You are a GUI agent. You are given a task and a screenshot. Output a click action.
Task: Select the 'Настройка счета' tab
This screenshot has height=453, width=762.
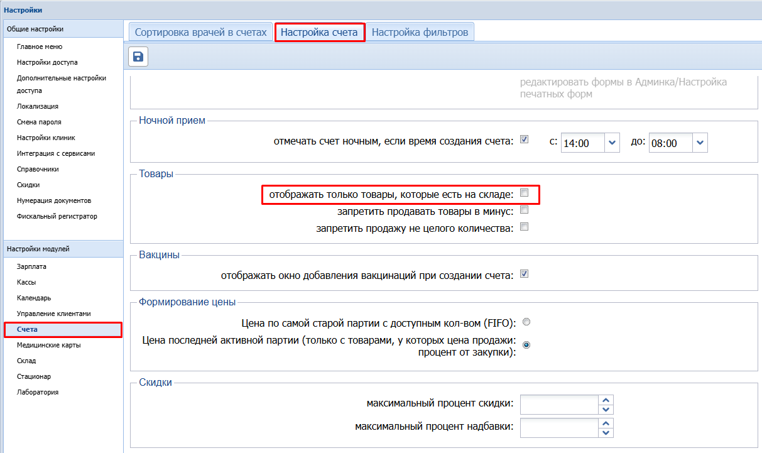click(x=319, y=32)
